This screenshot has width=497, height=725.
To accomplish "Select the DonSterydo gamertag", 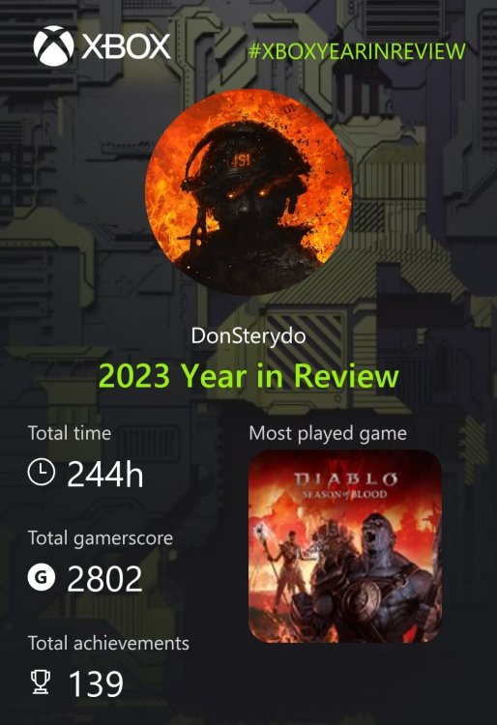I will [248, 336].
